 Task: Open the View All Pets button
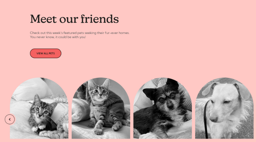[46, 53]
